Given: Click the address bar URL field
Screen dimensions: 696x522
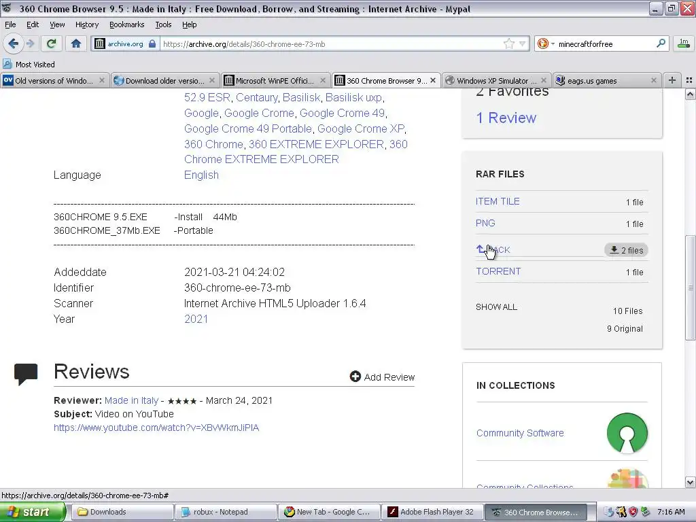Looking at the screenshot, I should 331,43.
